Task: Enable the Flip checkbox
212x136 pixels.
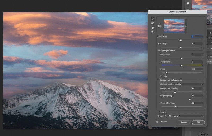Action: (x=161, y=76)
